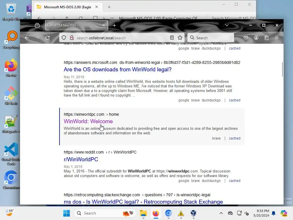
Task: Click muted volume icon in tray
Action: tap(247, 213)
